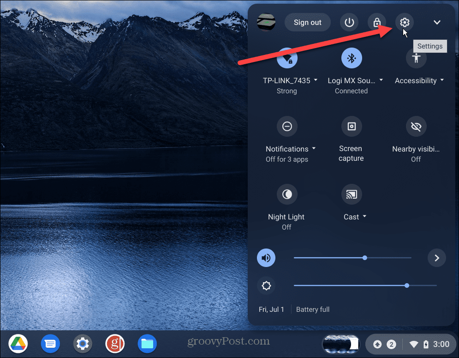Click the Battery full status

(313, 309)
